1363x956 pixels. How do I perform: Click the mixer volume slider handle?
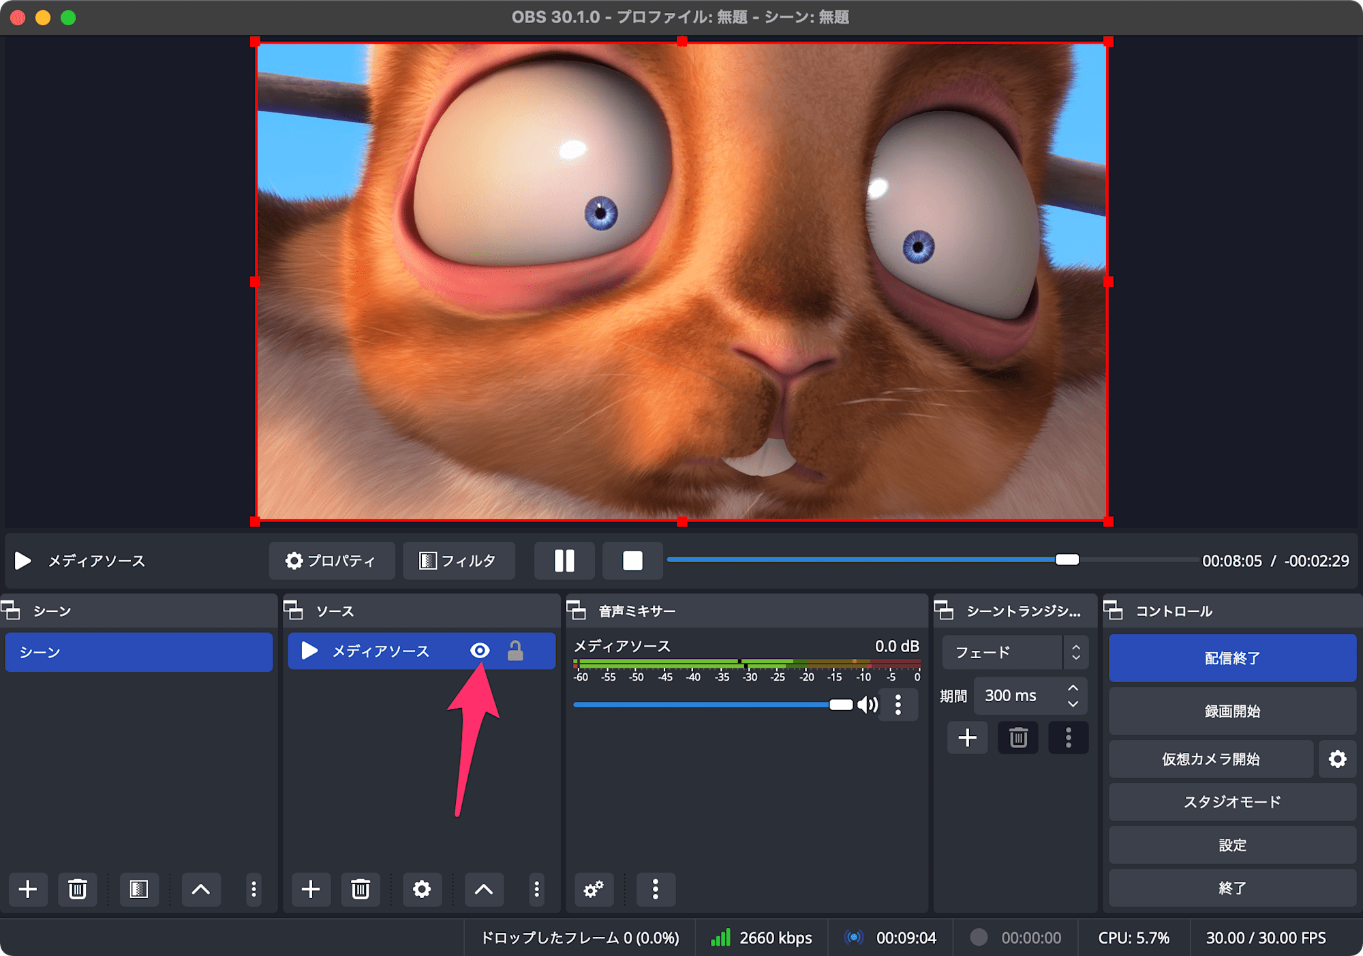pyautogui.click(x=841, y=705)
